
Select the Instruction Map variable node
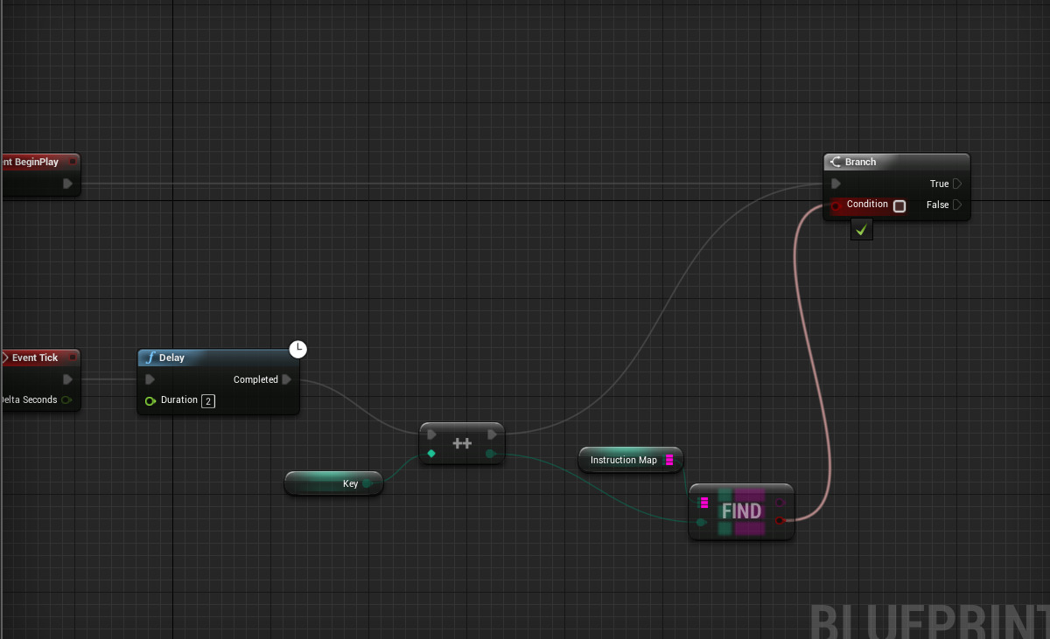pyautogui.click(x=625, y=460)
